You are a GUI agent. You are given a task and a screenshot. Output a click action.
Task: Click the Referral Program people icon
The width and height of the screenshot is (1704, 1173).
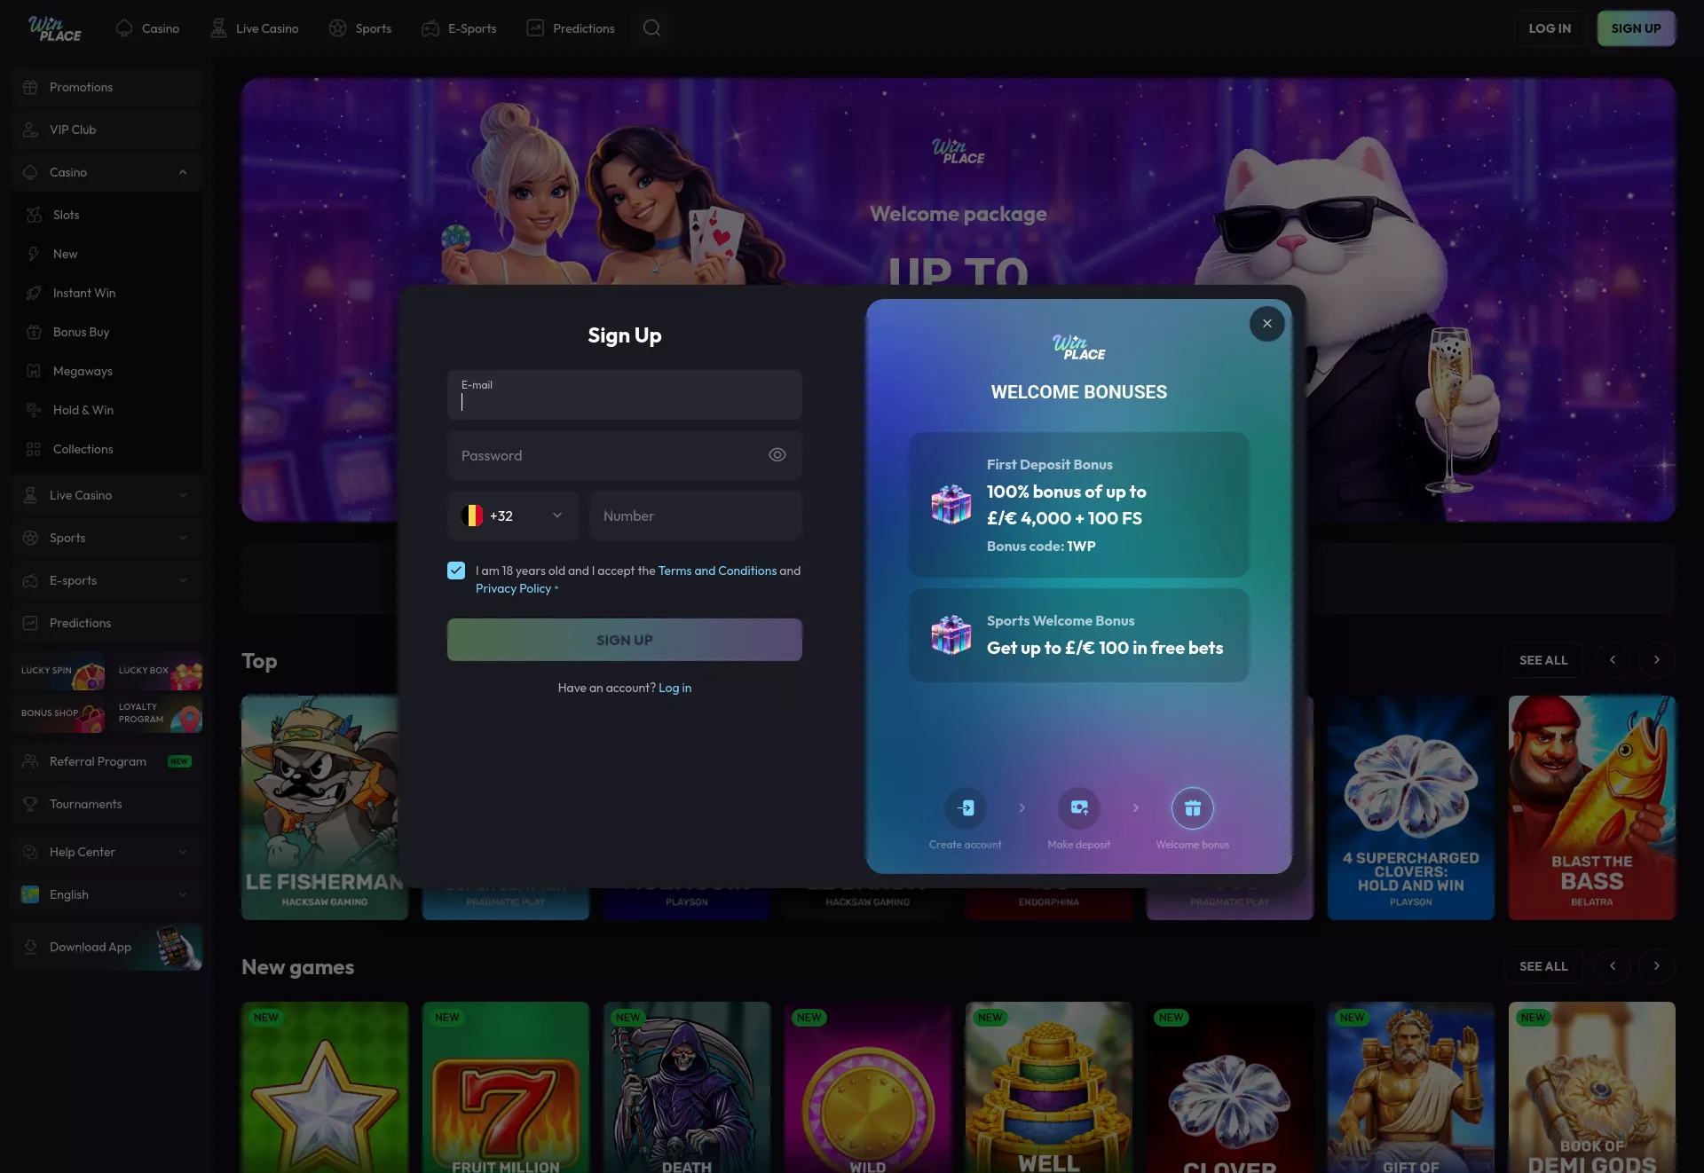30,761
